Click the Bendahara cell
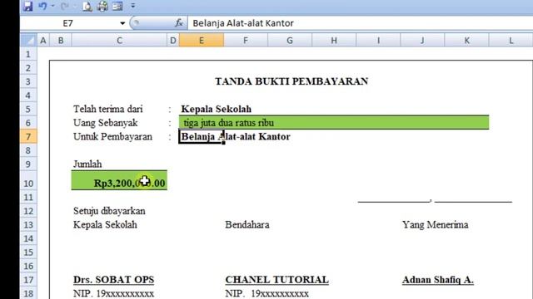The width and height of the screenshot is (533, 299). [247, 225]
